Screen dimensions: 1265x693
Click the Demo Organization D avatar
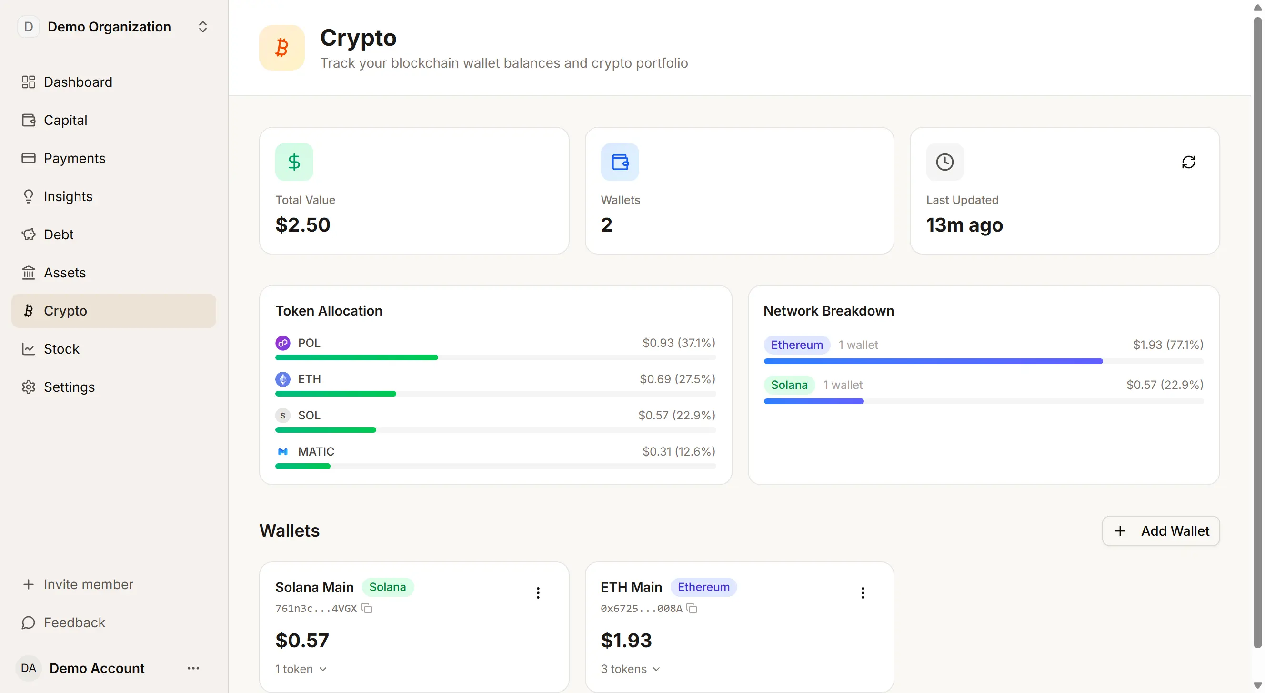pos(29,27)
